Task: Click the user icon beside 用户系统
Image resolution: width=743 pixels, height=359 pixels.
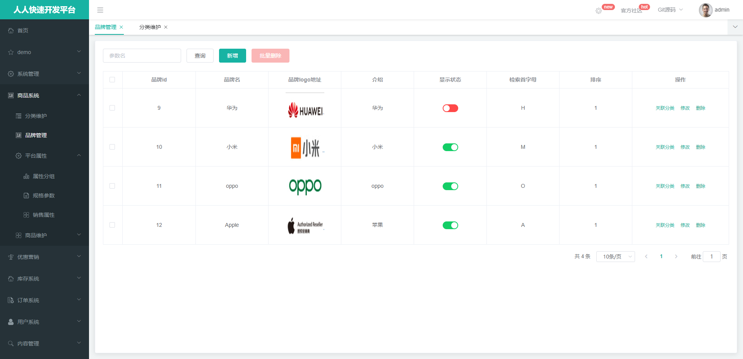Action: 11,322
